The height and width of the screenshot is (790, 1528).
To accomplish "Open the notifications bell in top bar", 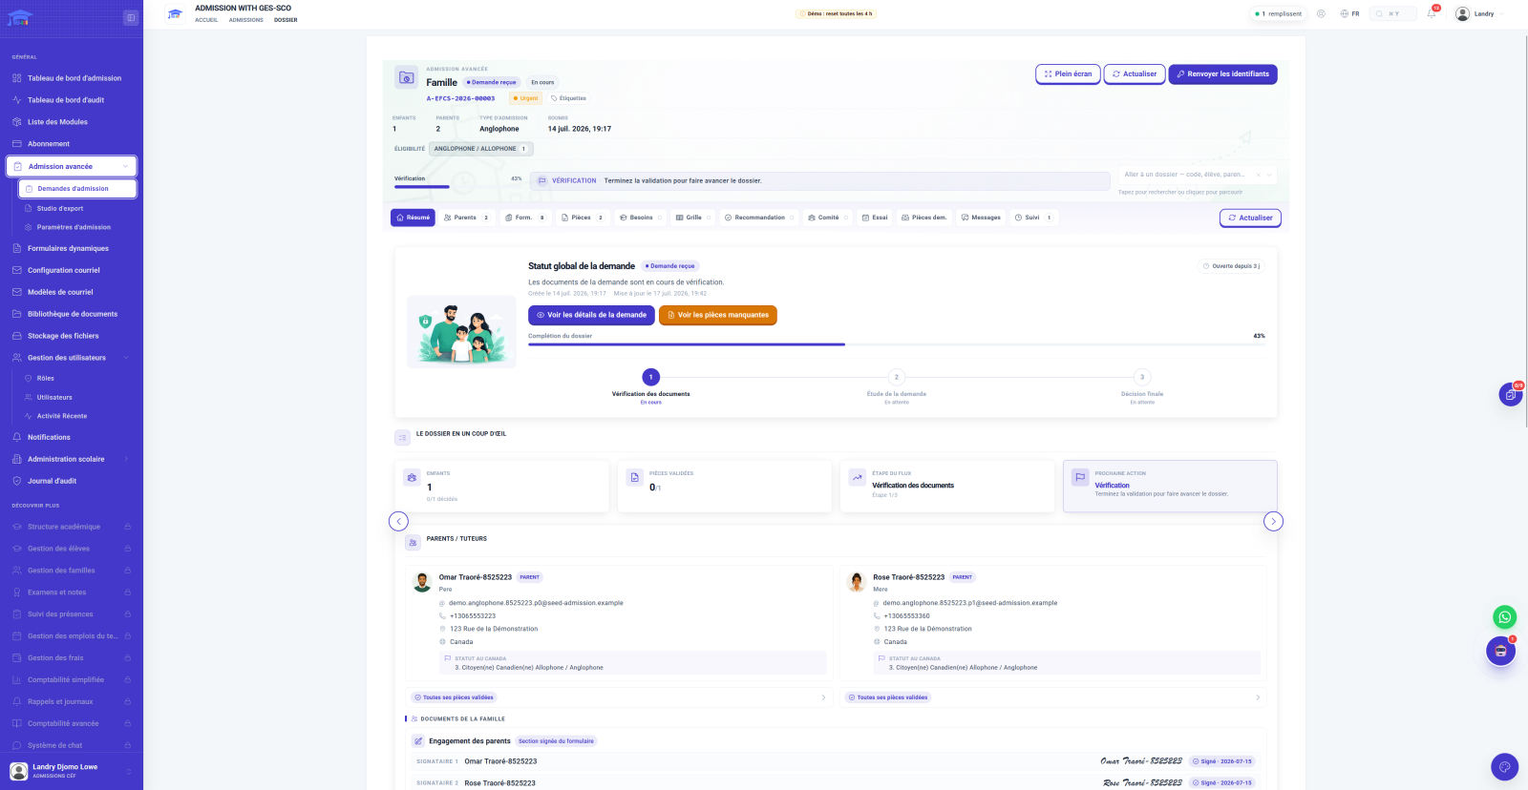I will tap(1432, 13).
